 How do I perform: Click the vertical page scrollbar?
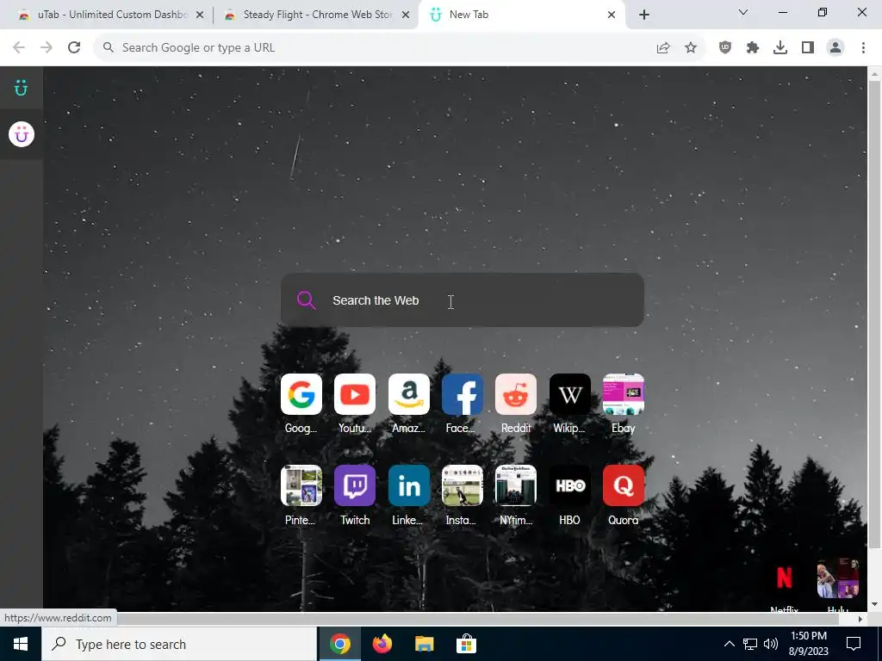tap(875, 315)
